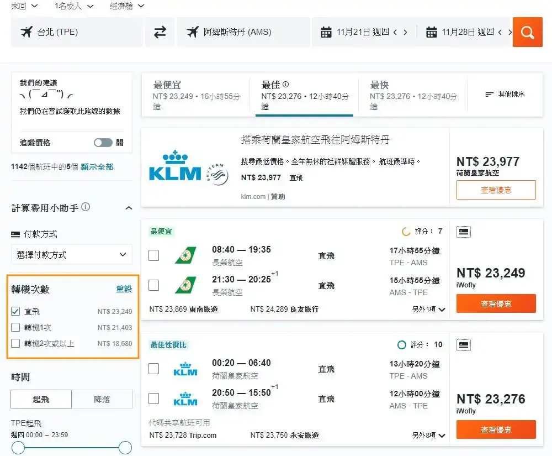Image resolution: width=552 pixels, height=456 pixels.
Task: Open NT$ 23,869 東南旅遊 offer
Action: point(183,309)
